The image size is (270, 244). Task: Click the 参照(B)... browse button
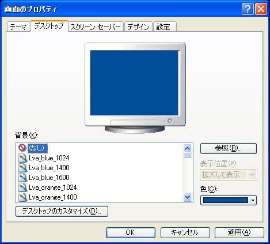point(229,148)
